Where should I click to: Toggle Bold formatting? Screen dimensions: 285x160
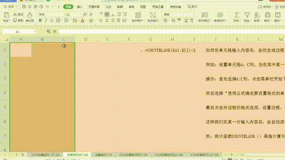(x=41, y=20)
